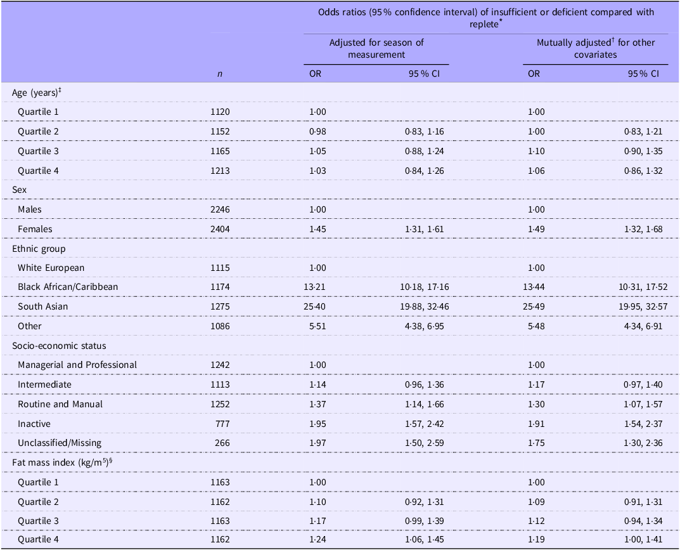Select the 'Adjusted for season of measurement' header
The width and height of the screenshot is (680, 550).
[x=376, y=48]
